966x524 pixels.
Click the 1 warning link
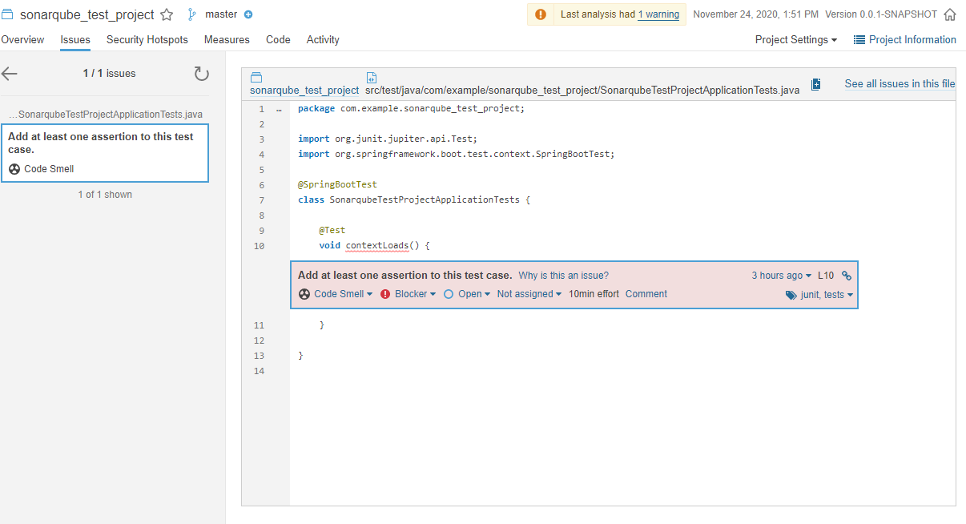(x=658, y=14)
